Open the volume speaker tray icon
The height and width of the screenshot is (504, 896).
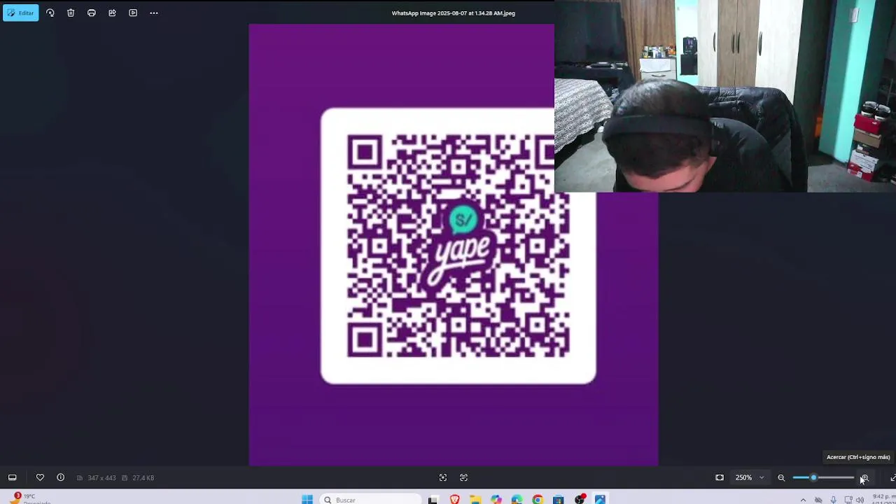tap(860, 500)
